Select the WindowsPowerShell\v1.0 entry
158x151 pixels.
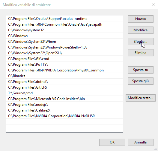pos(64,47)
